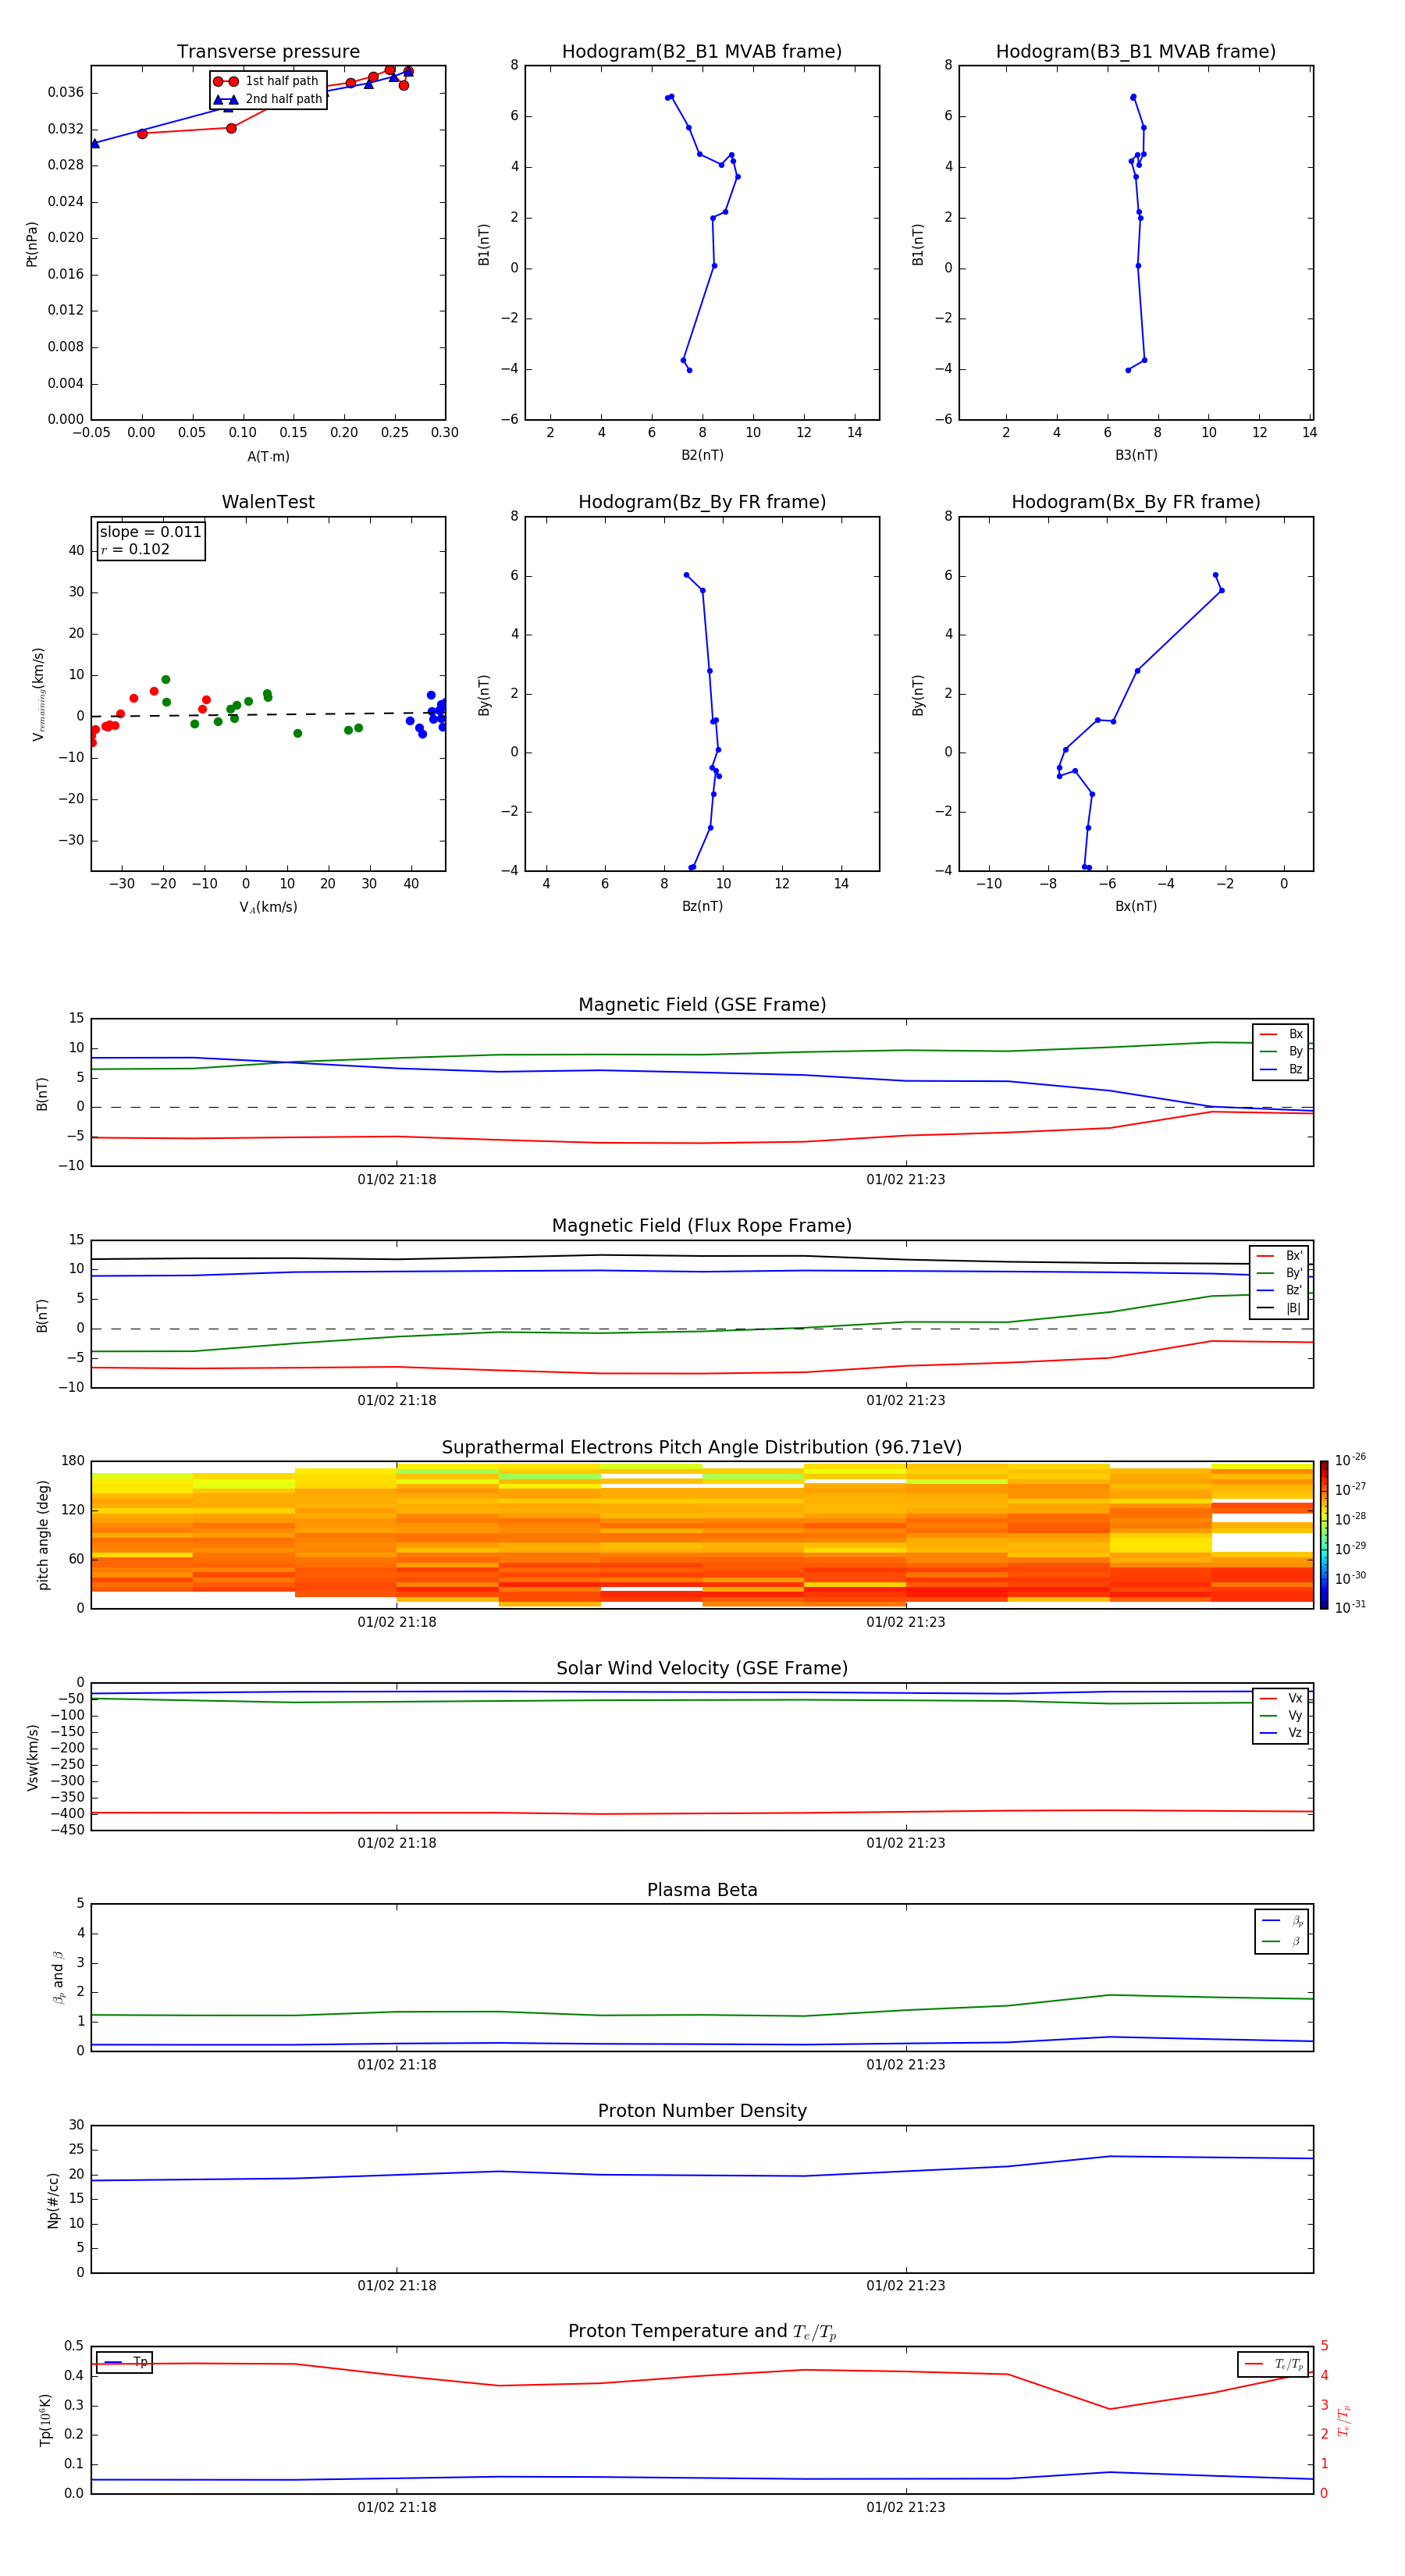Select "Vx" in the solar wind legend
Screen dimensions: 1405x2576
(1282, 1698)
